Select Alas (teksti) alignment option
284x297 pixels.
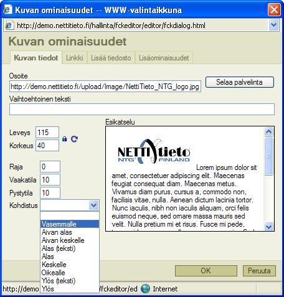coord(70,248)
